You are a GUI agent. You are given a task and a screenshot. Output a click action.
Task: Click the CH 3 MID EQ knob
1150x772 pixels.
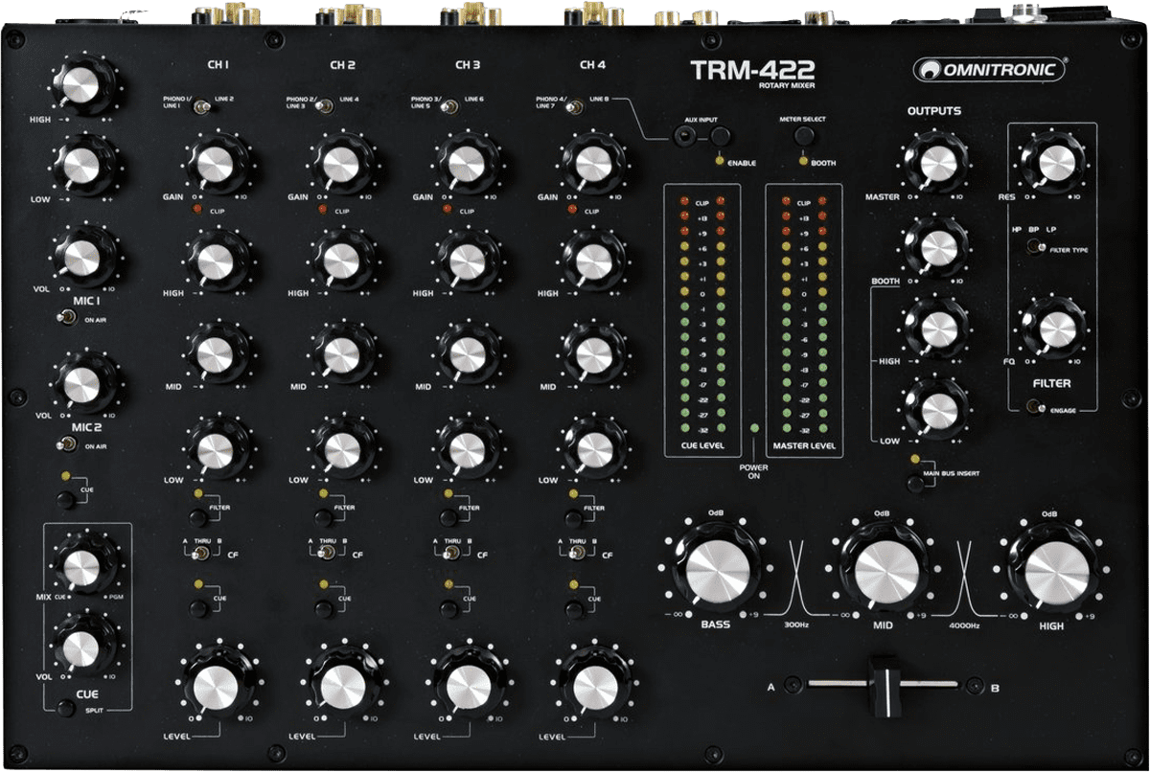tap(467, 352)
